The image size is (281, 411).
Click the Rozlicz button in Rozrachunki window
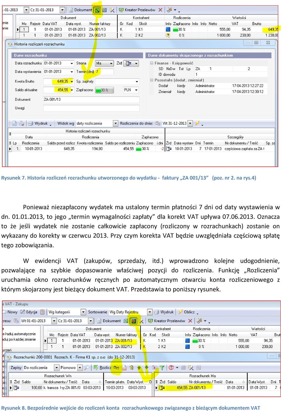(102, 368)
